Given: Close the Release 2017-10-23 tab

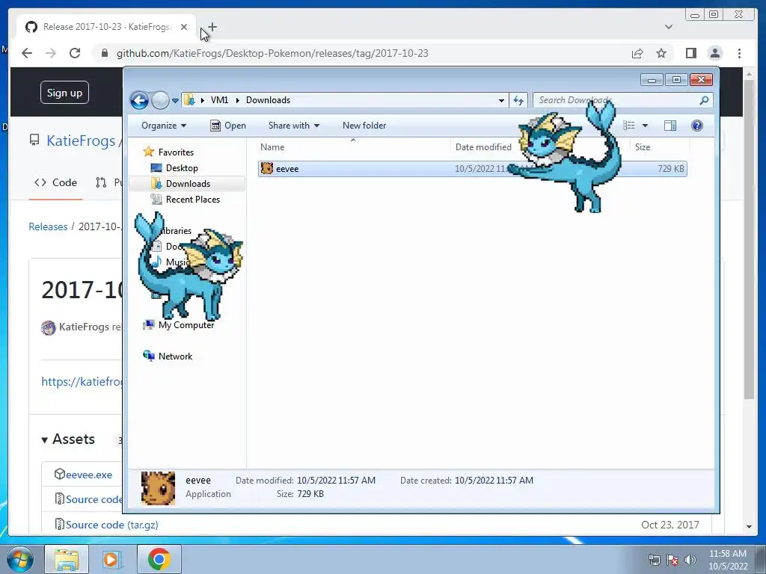Looking at the screenshot, I should coord(184,27).
